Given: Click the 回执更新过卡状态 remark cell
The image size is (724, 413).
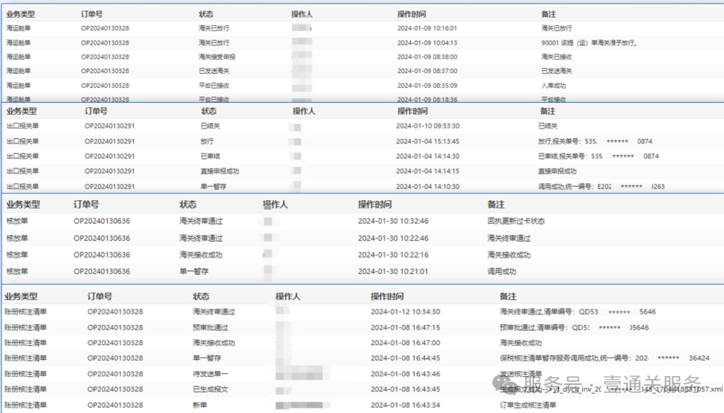Looking at the screenshot, I should pyautogui.click(x=516, y=221).
